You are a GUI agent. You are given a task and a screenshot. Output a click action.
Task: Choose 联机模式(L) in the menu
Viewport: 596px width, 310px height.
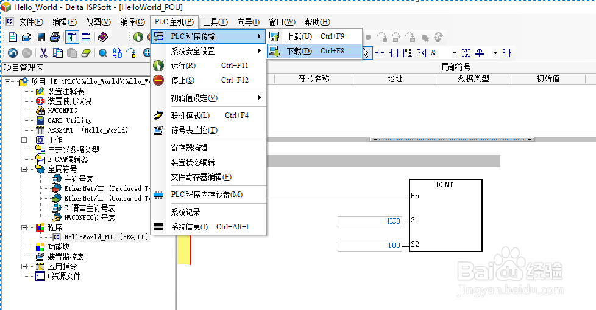tap(208, 115)
